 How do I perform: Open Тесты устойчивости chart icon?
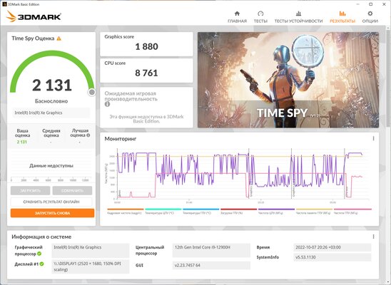click(298, 14)
